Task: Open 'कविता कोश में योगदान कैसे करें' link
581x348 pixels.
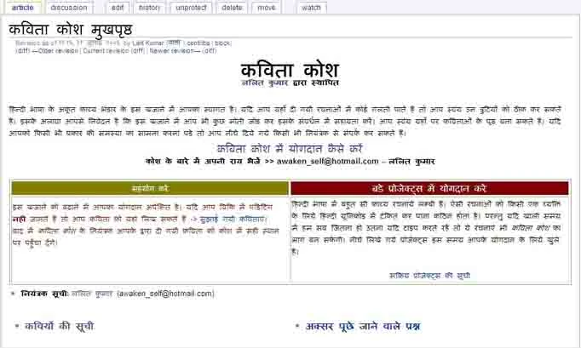Action: [290, 149]
